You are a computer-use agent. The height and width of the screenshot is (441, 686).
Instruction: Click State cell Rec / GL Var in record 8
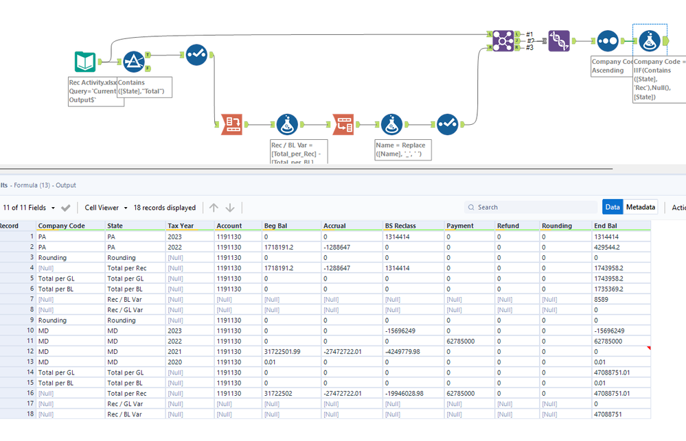[x=135, y=310]
